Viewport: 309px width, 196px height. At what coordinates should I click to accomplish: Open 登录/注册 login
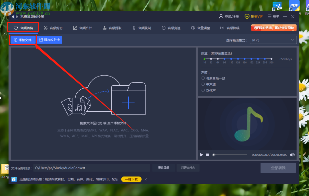tap(229, 17)
